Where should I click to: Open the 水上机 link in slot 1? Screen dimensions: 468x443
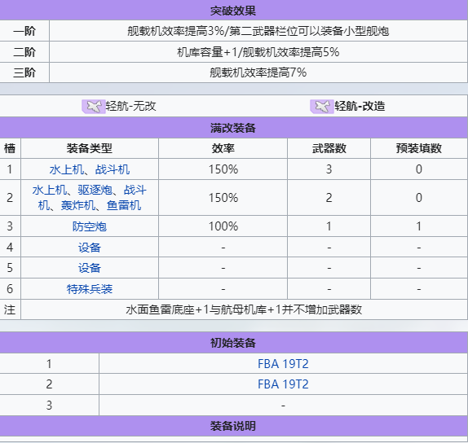point(66,169)
